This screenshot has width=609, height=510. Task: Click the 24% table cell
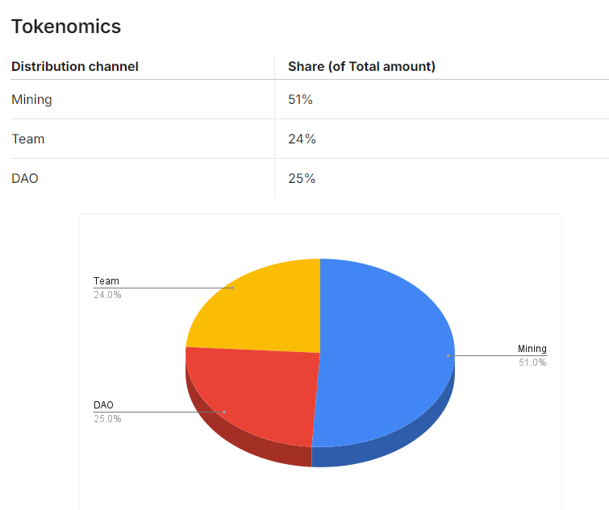(x=302, y=139)
